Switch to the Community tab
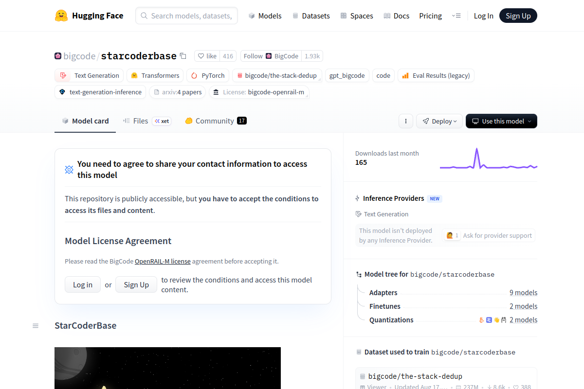The image size is (584, 389). 215,121
